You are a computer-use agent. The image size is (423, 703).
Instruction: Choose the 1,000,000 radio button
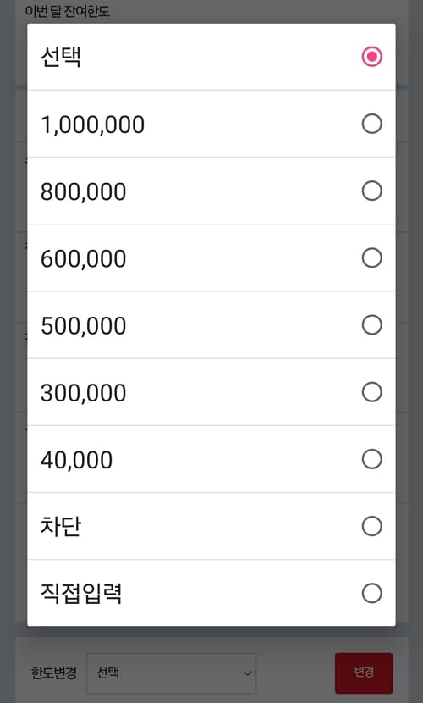pyautogui.click(x=371, y=124)
